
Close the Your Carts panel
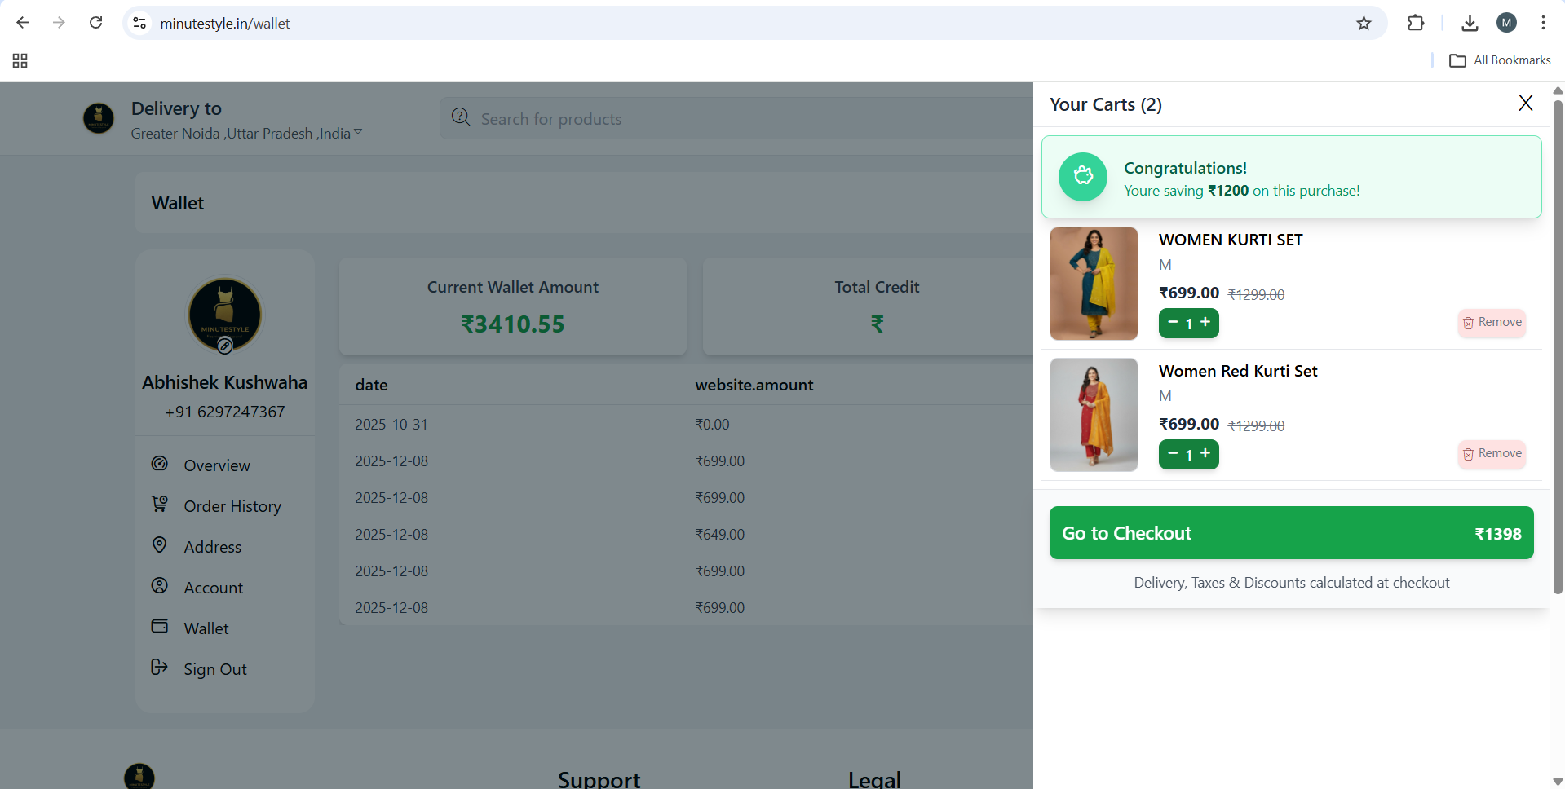point(1525,103)
